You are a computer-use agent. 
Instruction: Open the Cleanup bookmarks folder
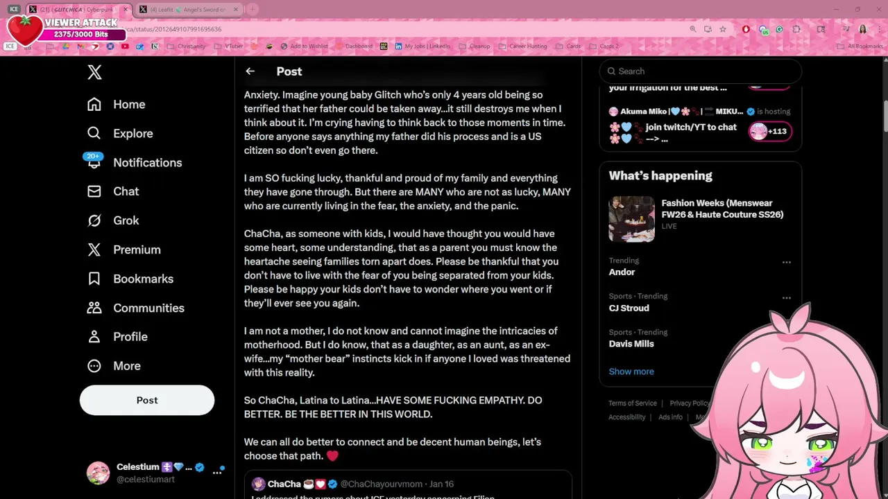click(475, 46)
